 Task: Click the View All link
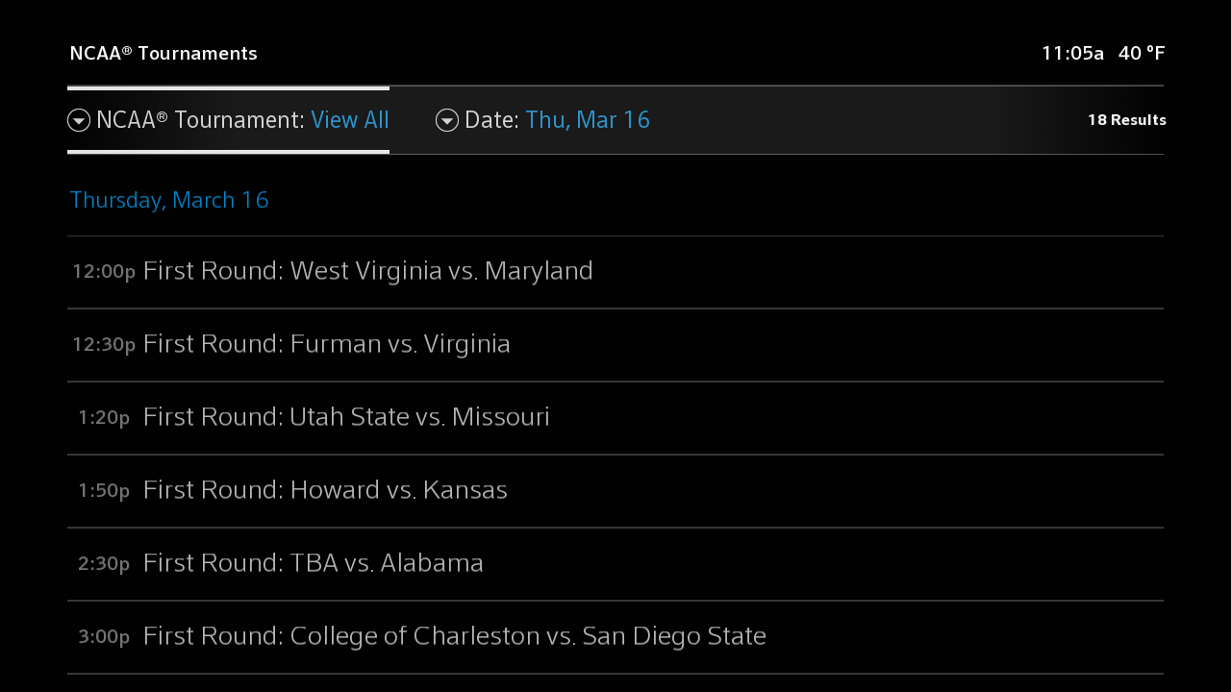coord(349,119)
